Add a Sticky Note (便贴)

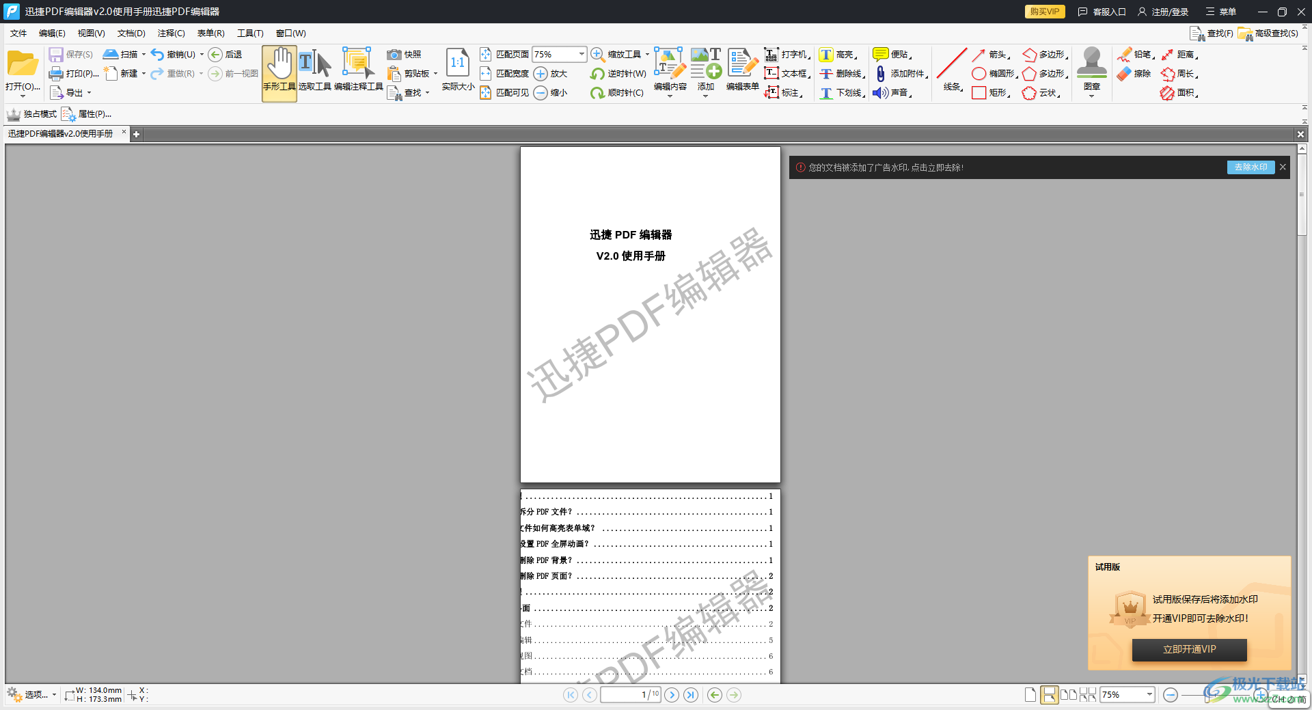click(891, 55)
